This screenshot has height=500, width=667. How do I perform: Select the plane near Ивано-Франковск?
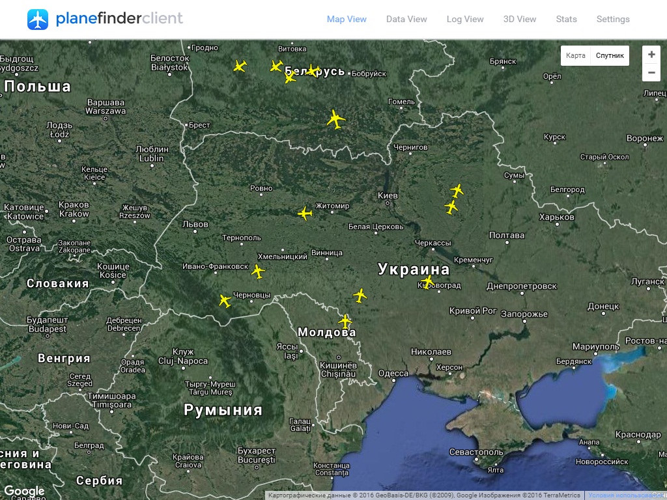tap(258, 271)
